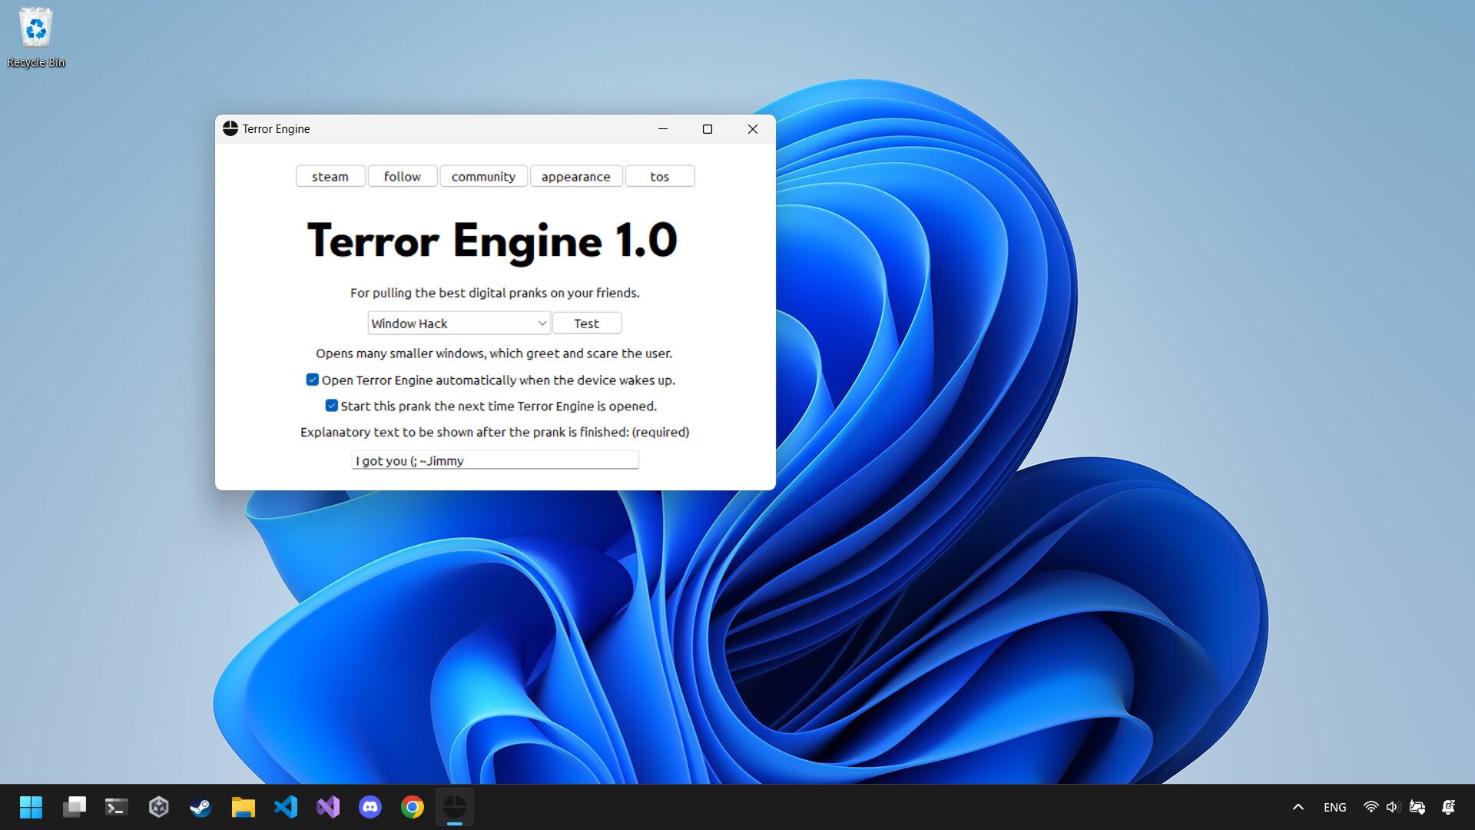Viewport: 1475px width, 830px height.
Task: Open notifications bell in system tray
Action: pyautogui.click(x=1449, y=807)
